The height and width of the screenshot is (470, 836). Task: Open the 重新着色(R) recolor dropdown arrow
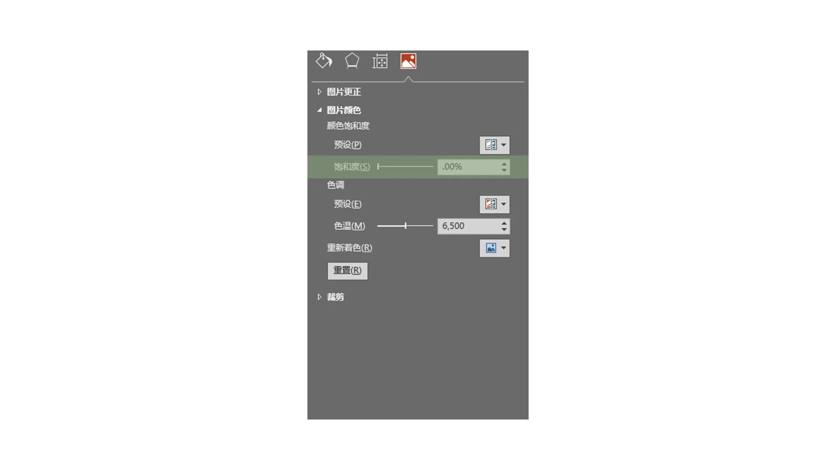tap(503, 248)
